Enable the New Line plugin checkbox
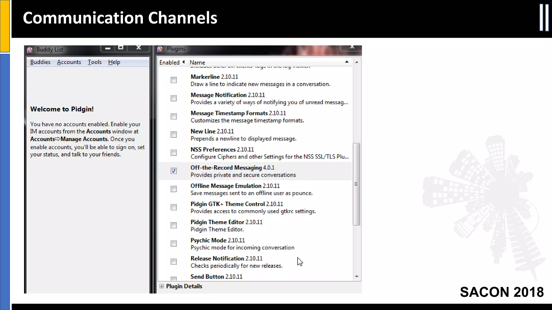552x310 pixels. click(174, 135)
